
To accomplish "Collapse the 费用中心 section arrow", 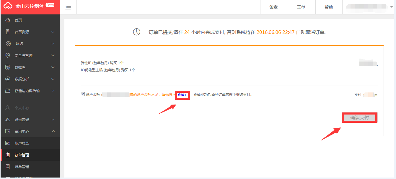I will (53, 131).
